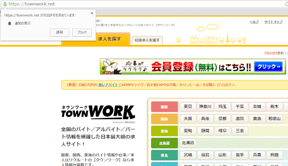This screenshot has height=166, width=288.
Task: Select the 東海 region label
Action: click(164, 131)
